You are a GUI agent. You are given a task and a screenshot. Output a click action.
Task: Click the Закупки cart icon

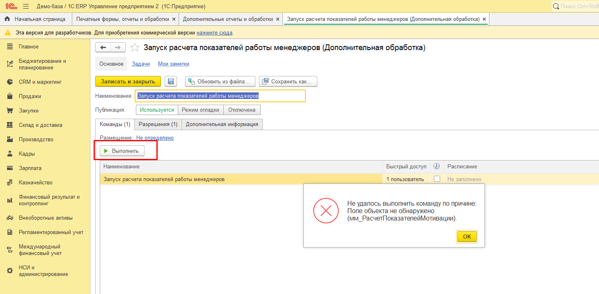[10, 110]
